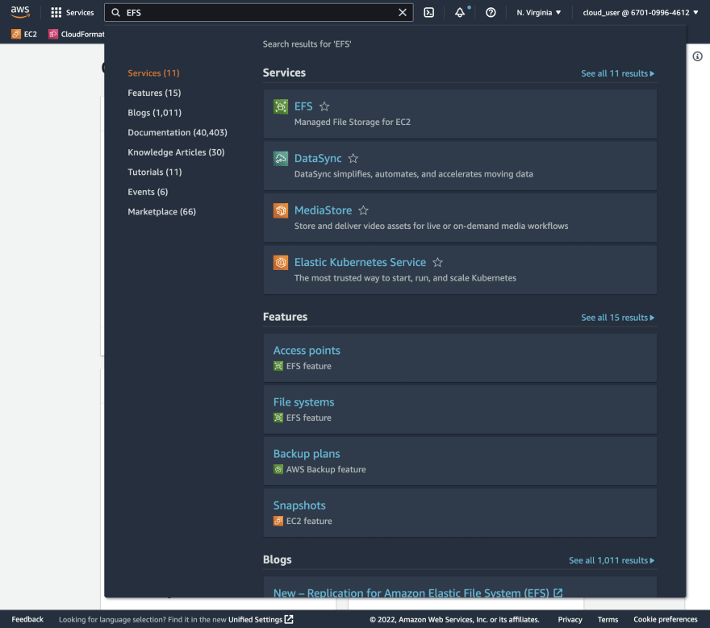
Task: Filter results by Knowledge Articles (30)
Action: 176,152
